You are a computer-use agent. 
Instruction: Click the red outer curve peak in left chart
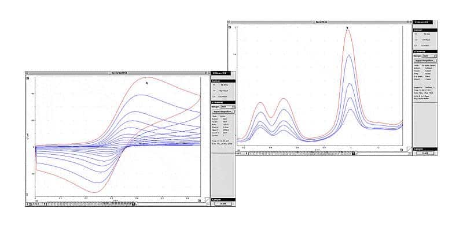pyautogui.click(x=149, y=77)
